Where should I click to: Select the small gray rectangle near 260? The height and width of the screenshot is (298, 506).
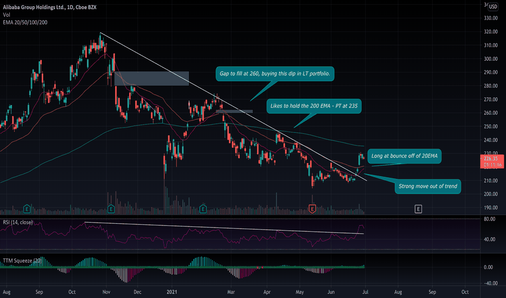(235, 112)
